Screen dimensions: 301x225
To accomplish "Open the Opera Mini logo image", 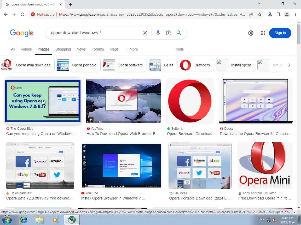I will click(x=265, y=166).
